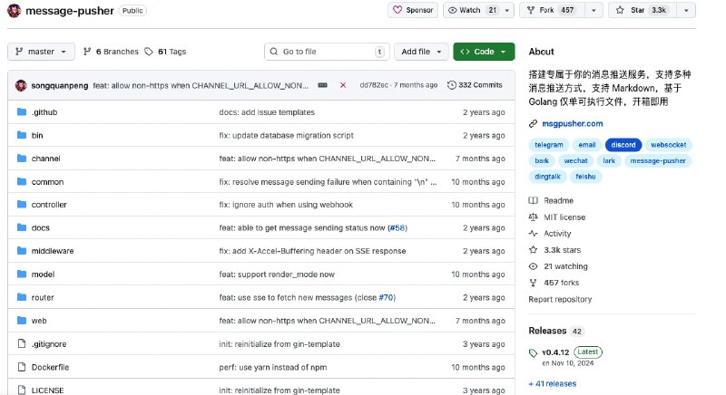This screenshot has height=395, width=726.
Task: Open the model folder
Action: (x=43, y=275)
